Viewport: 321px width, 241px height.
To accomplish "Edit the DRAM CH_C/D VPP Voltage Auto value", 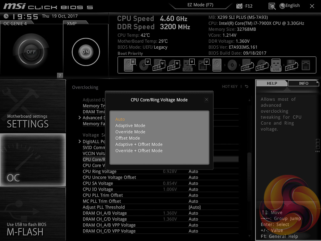I will coord(193,231).
